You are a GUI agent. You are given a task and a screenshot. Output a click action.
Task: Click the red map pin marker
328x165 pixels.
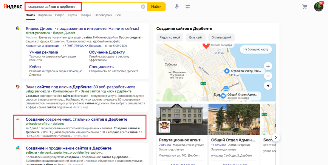coord(206,46)
